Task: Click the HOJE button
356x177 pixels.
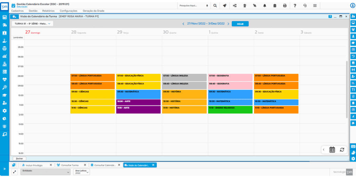Action: tap(240, 24)
